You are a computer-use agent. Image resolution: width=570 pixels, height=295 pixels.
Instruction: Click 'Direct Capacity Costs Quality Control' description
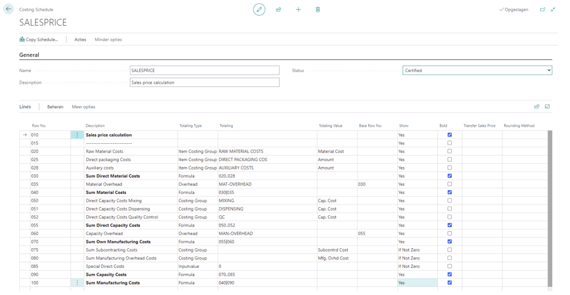[x=131, y=216]
